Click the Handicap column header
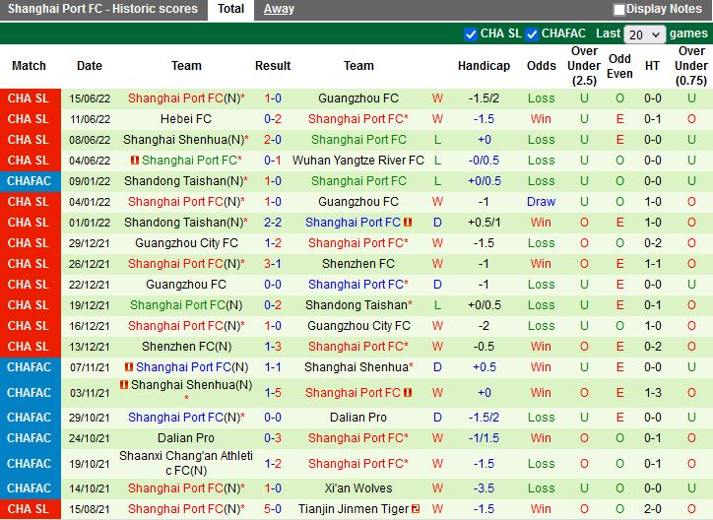The width and height of the screenshot is (713, 520). pos(484,66)
